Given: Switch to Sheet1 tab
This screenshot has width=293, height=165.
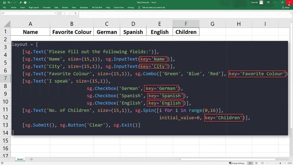Looking at the screenshot, I should (20, 159).
